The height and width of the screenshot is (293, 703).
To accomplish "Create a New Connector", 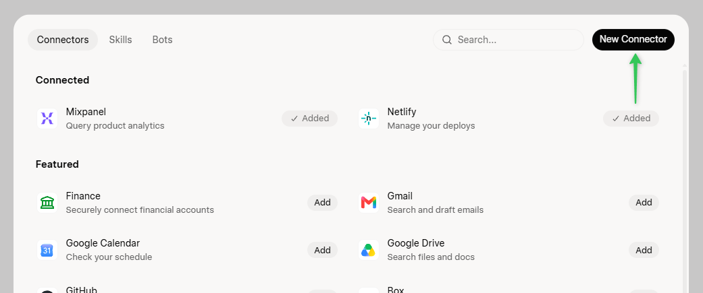I will [x=633, y=39].
